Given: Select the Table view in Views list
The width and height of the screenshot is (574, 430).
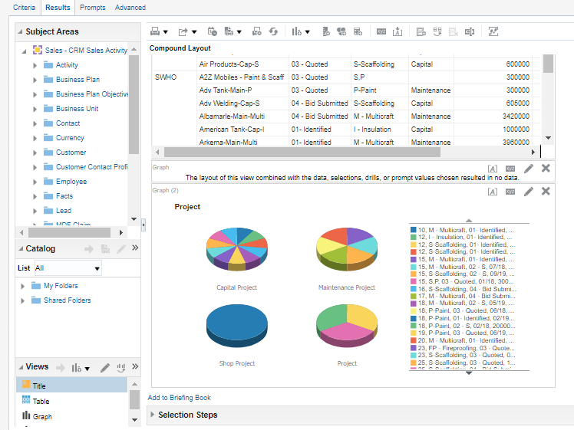Looking at the screenshot, I should (x=41, y=401).
